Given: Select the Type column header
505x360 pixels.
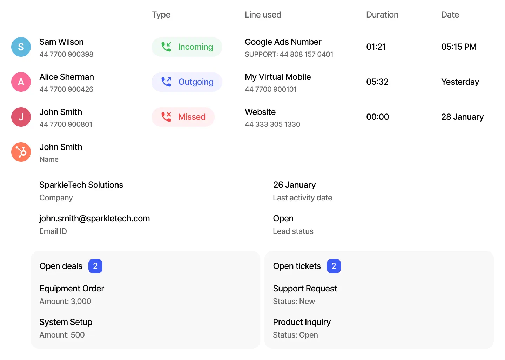Looking at the screenshot, I should click(161, 15).
